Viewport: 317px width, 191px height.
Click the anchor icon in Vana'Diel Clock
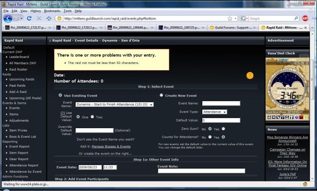pos(287,118)
